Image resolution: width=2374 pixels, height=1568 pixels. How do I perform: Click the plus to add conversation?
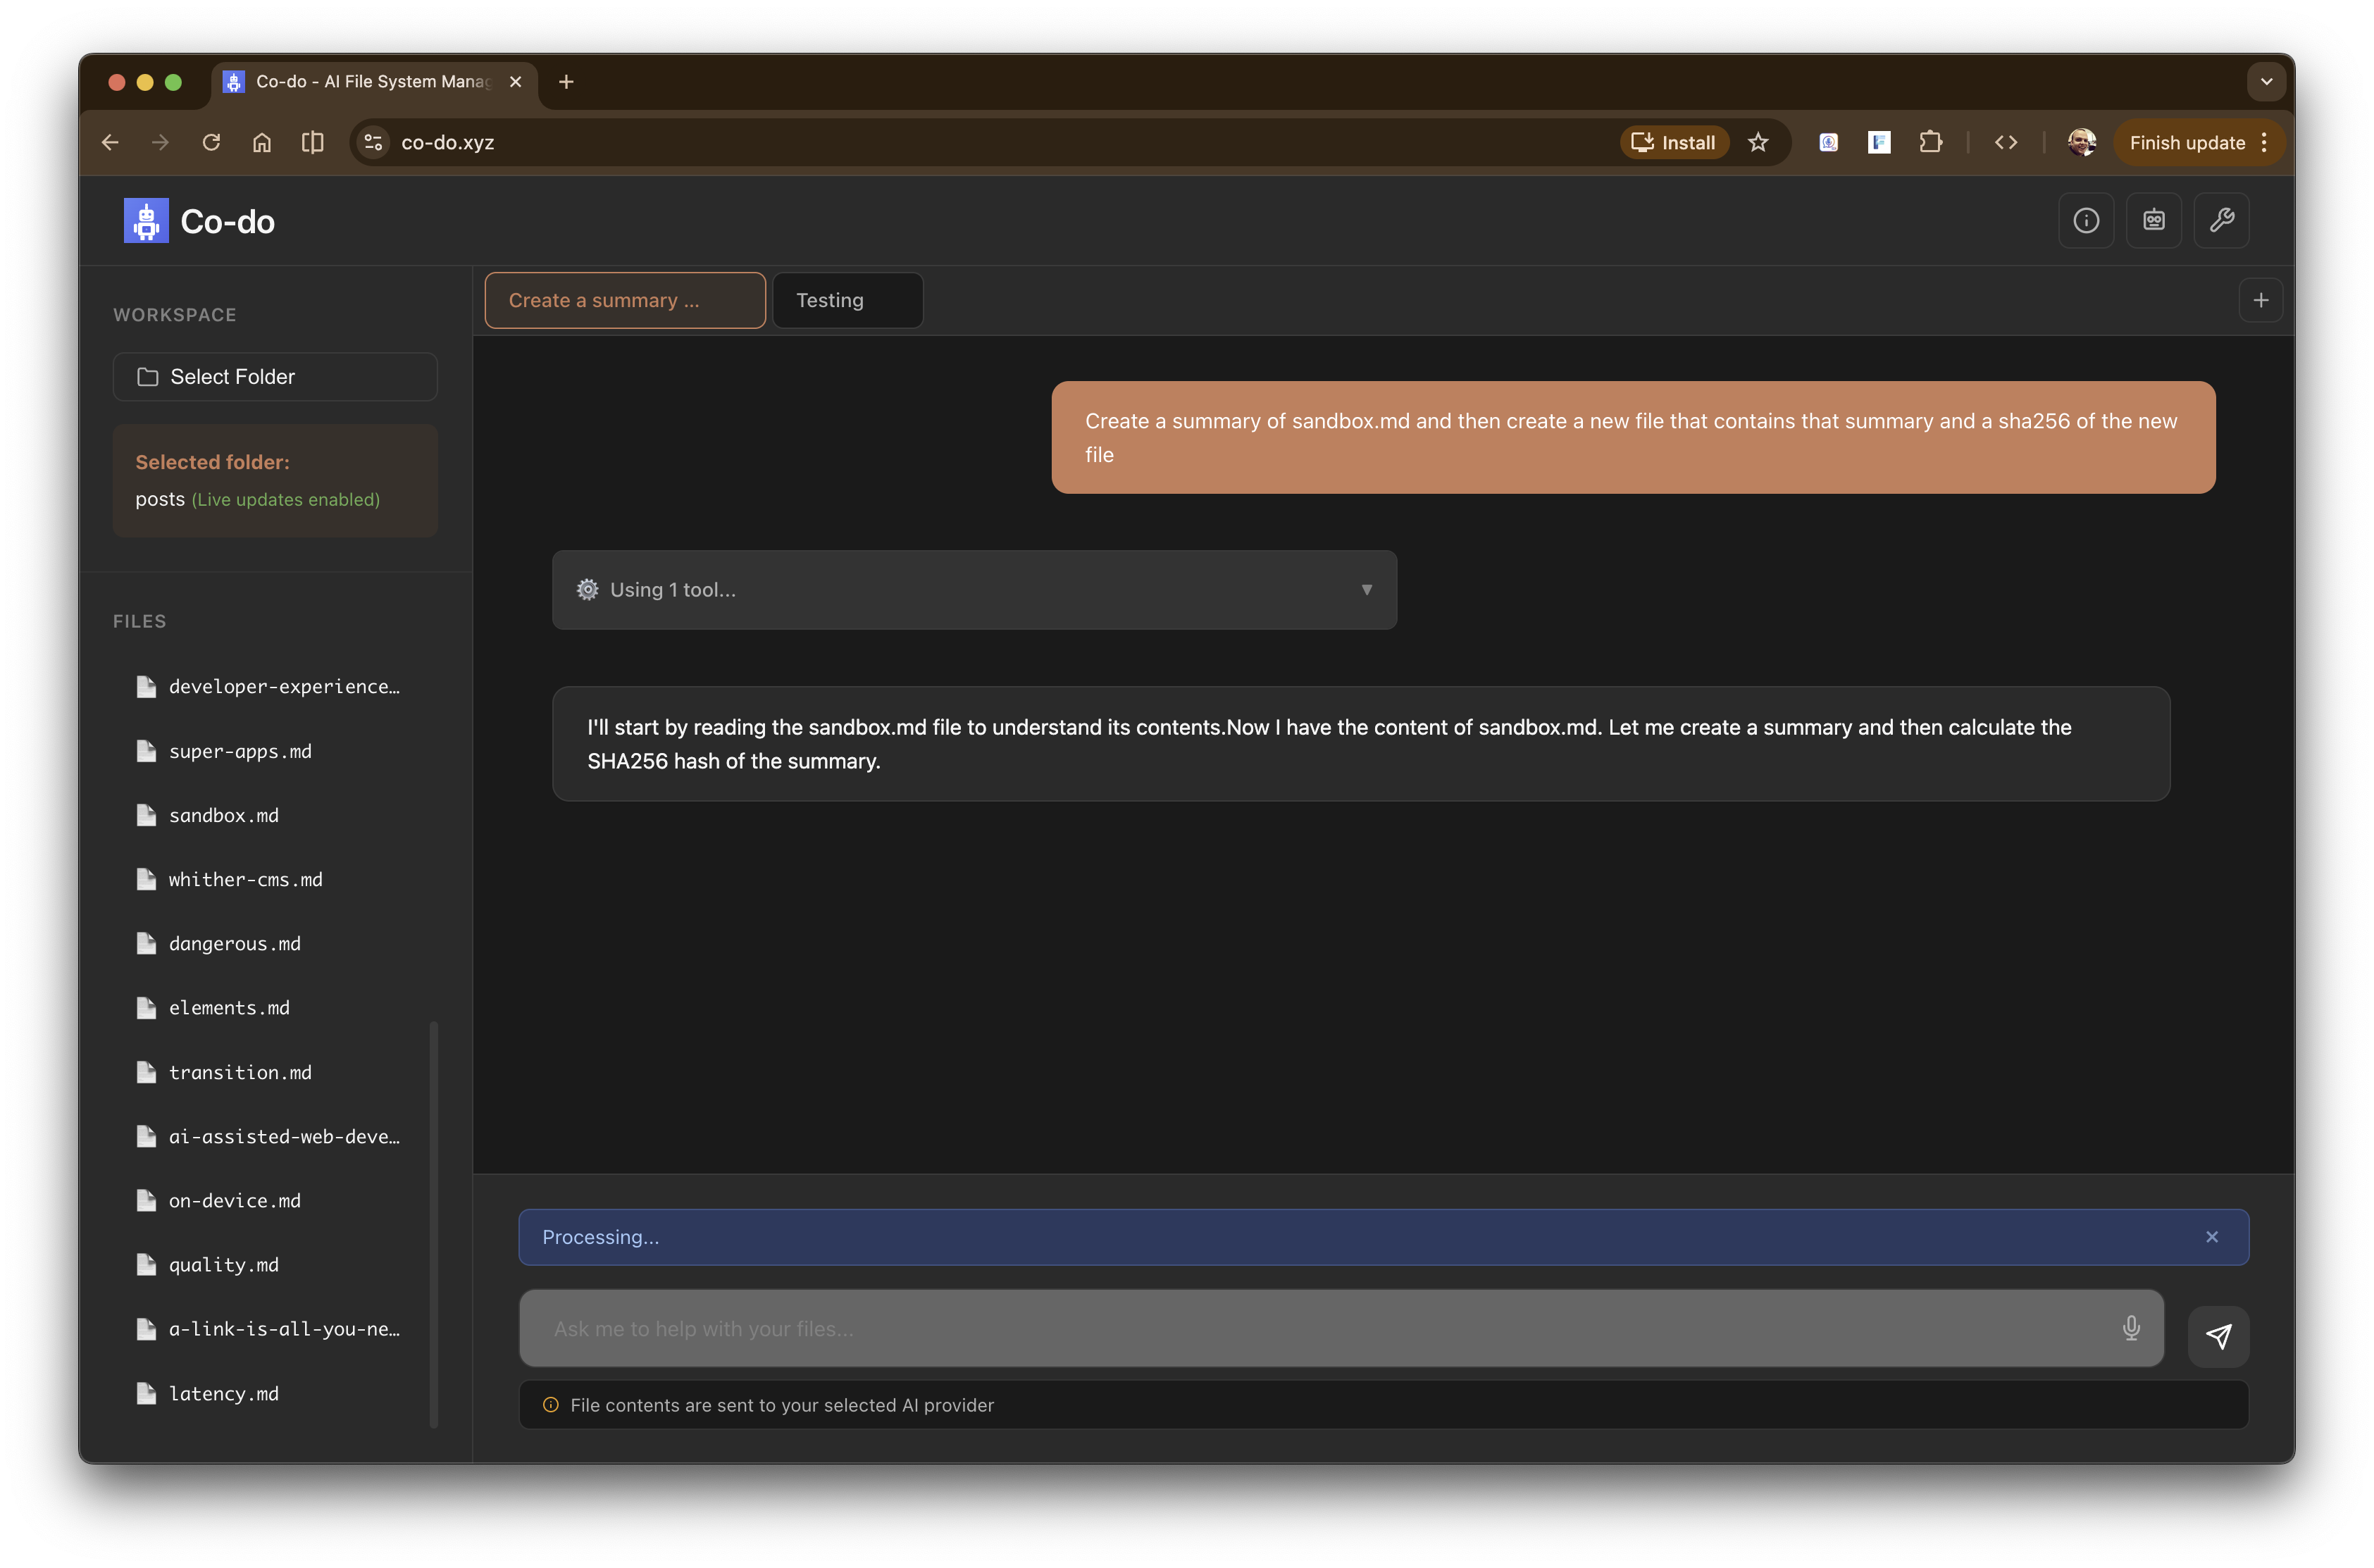coord(2260,300)
